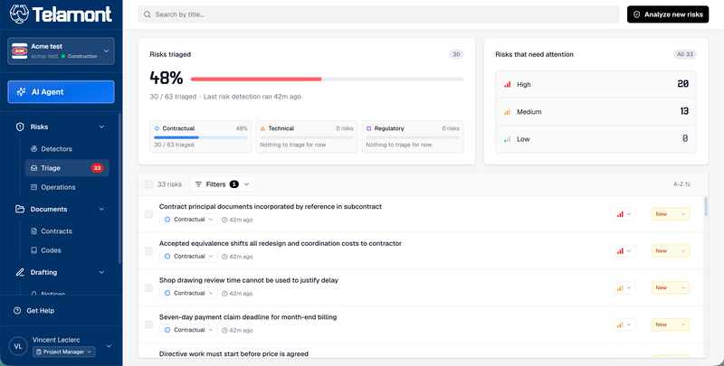Image resolution: width=724 pixels, height=366 pixels.
Task: Click the Filters funnel icon
Action: pos(198,184)
